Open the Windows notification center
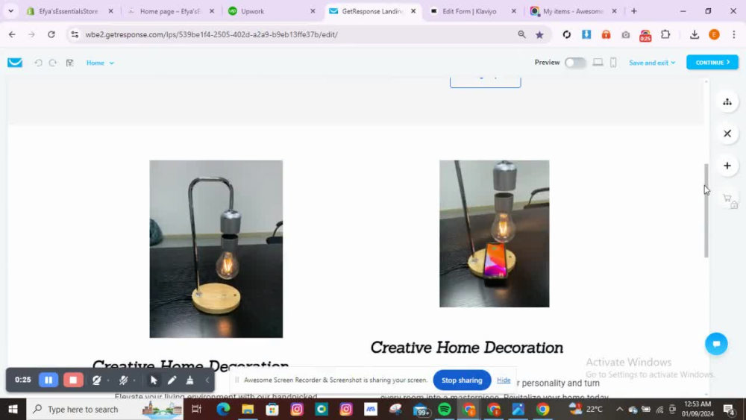This screenshot has width=746, height=420. point(730,409)
